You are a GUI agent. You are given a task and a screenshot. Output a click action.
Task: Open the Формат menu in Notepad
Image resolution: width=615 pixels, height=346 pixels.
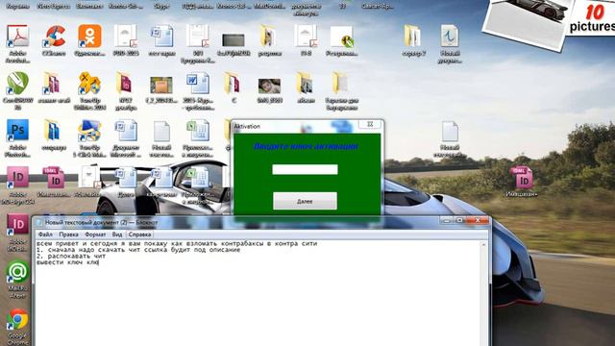[95, 235]
